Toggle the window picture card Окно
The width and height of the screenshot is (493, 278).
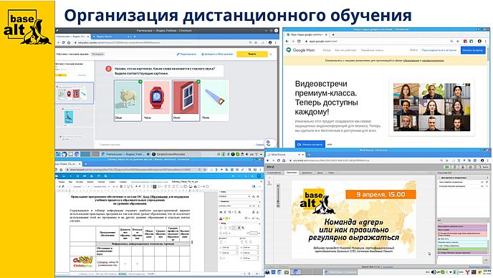186,100
